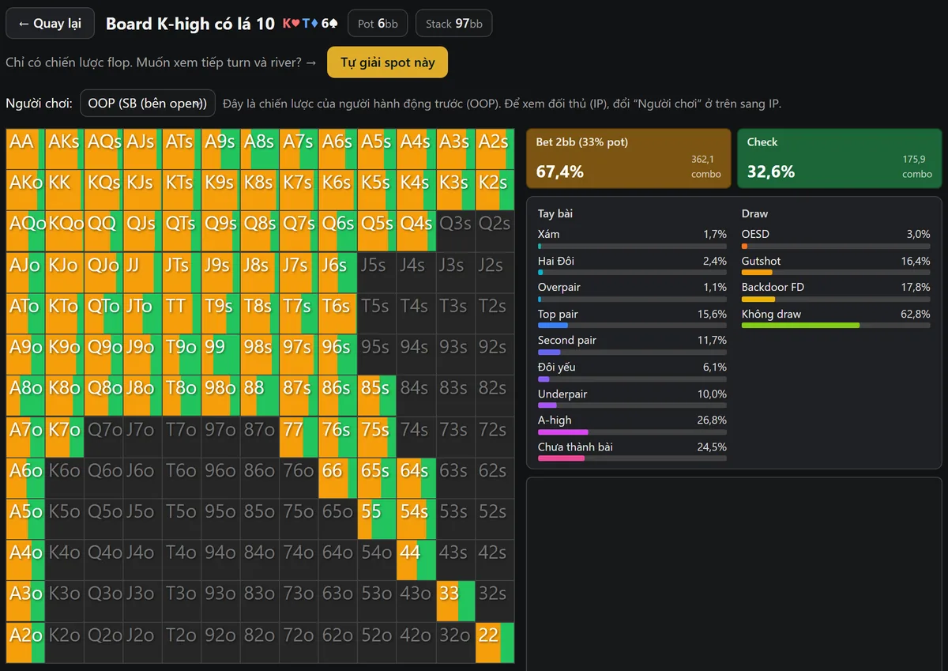Select the Check action card
This screenshot has height=671, width=948.
pos(840,158)
